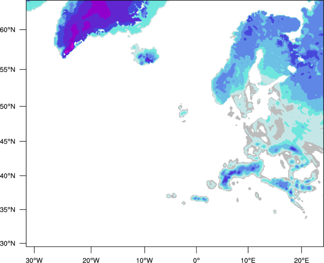Click the 10°E longitude label
This screenshot has width=324, height=263.
(248, 260)
